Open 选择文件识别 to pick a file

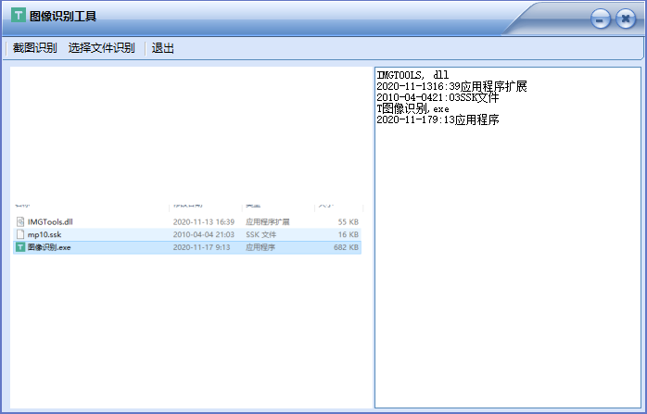point(101,48)
